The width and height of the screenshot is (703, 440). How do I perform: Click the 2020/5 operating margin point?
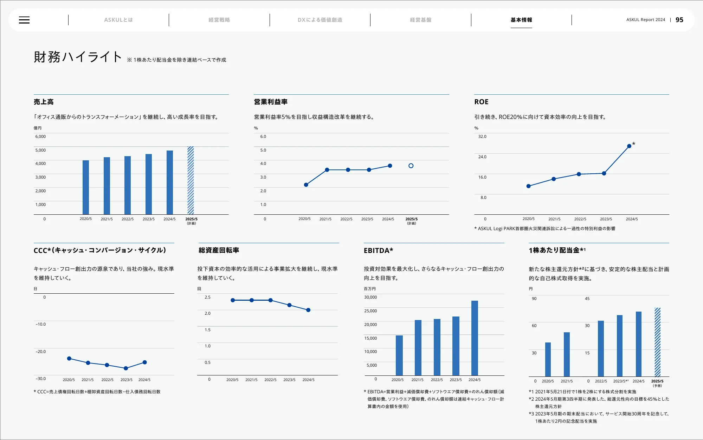pos(306,185)
